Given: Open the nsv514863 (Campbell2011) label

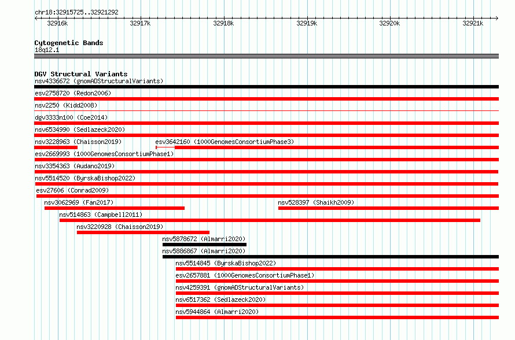Looking at the screenshot, I should [x=101, y=215].
